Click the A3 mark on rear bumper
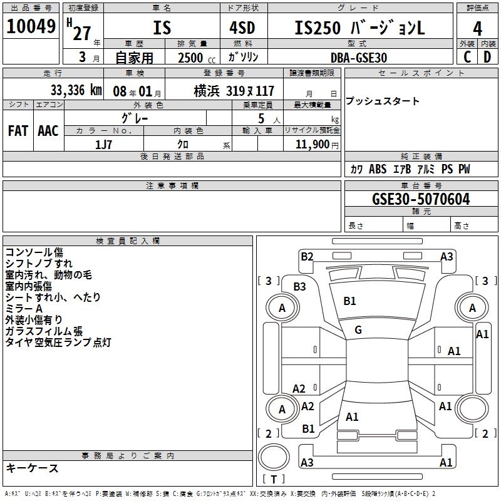Screen dimensions: 501x501 click(307, 462)
